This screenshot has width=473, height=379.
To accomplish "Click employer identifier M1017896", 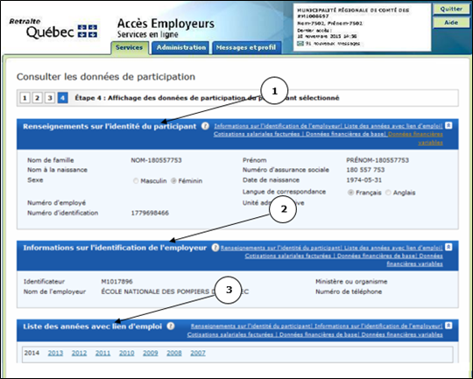I will click(116, 282).
